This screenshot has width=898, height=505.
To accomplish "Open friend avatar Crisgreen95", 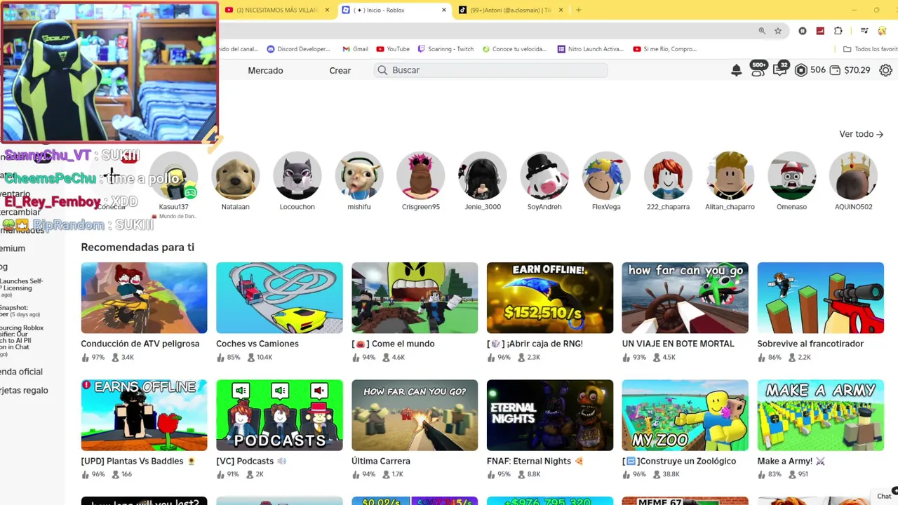I will 421,175.
